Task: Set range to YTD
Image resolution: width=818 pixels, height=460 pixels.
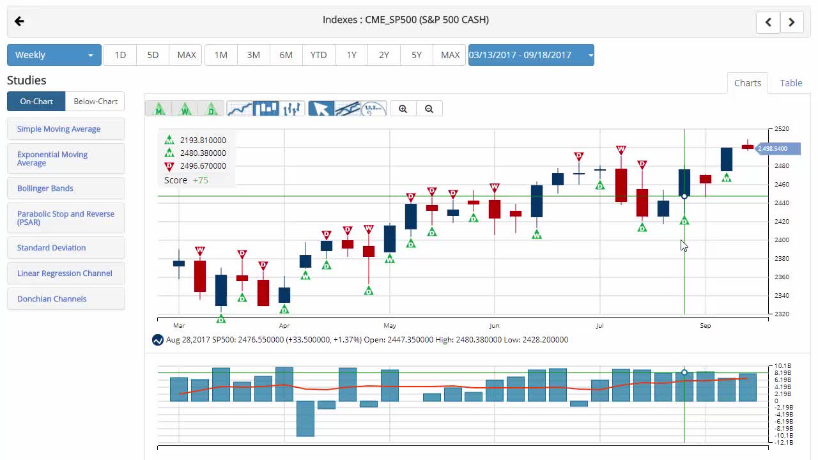Action: click(319, 55)
